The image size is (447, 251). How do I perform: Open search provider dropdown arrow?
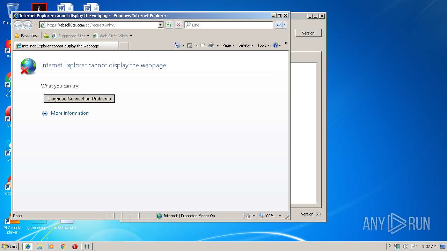click(x=285, y=25)
